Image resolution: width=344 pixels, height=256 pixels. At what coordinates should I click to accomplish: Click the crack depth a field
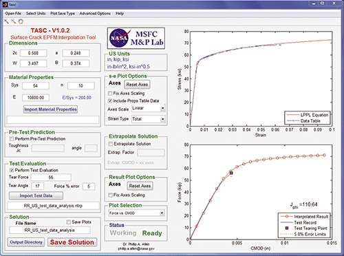coord(76,53)
